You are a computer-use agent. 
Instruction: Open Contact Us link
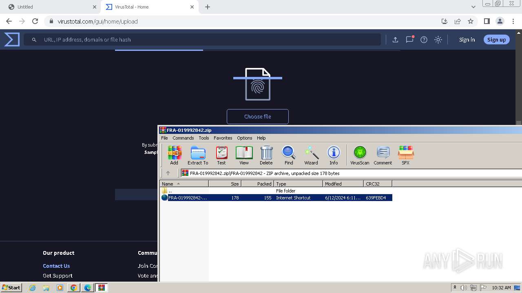(x=56, y=266)
